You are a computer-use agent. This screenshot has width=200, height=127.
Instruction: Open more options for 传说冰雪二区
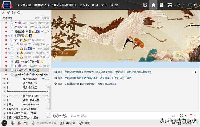pyautogui.click(x=47, y=113)
